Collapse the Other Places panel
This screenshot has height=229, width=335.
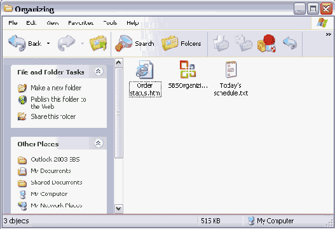tap(99, 143)
